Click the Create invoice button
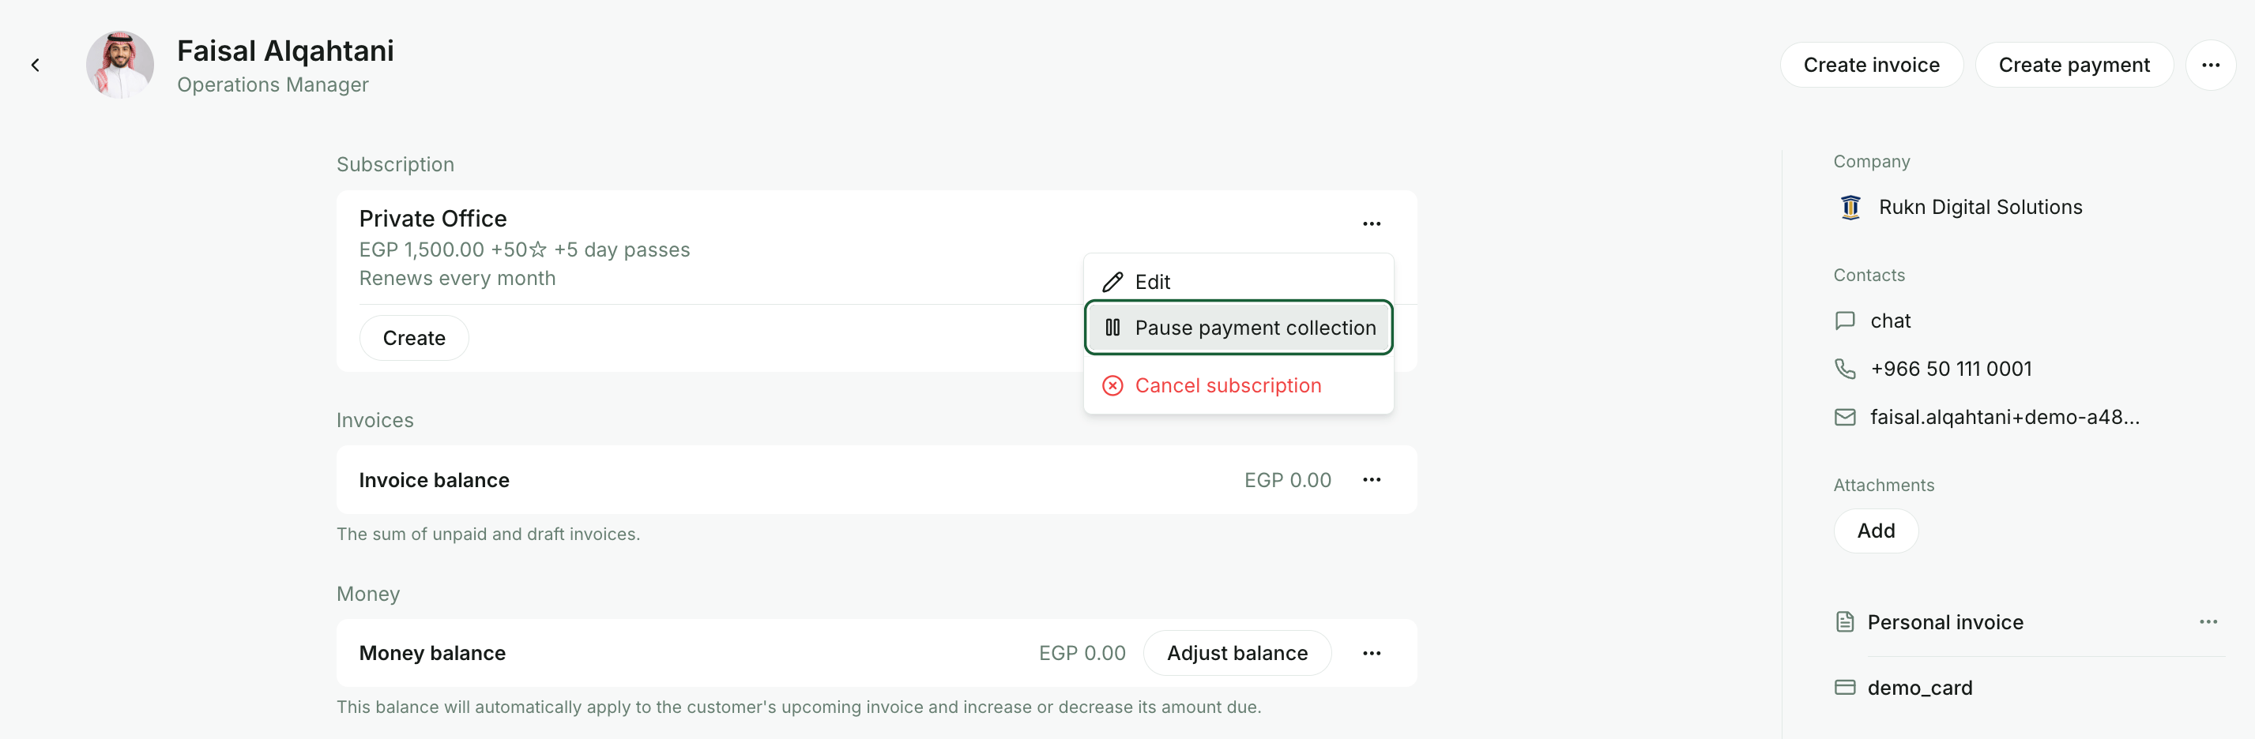 coord(1871,65)
